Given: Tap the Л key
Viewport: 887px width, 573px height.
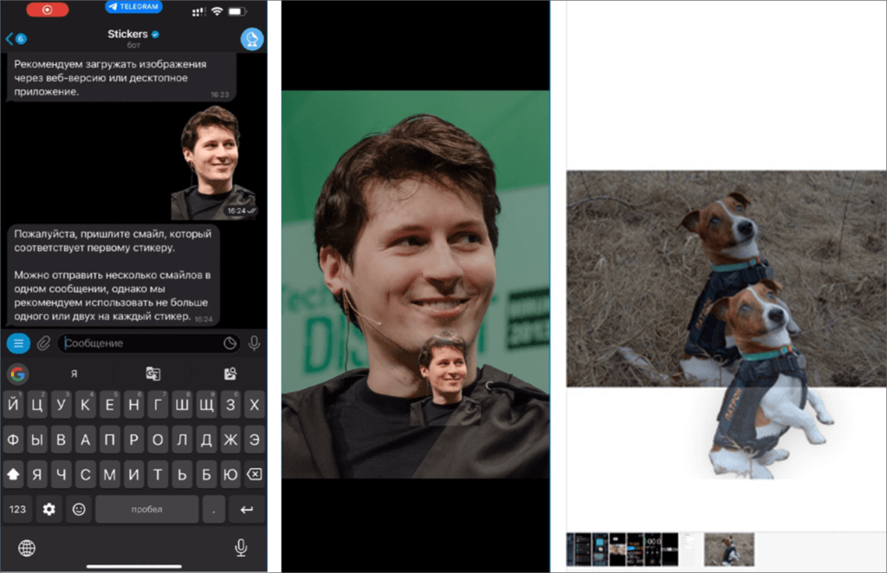Looking at the screenshot, I should (x=182, y=440).
